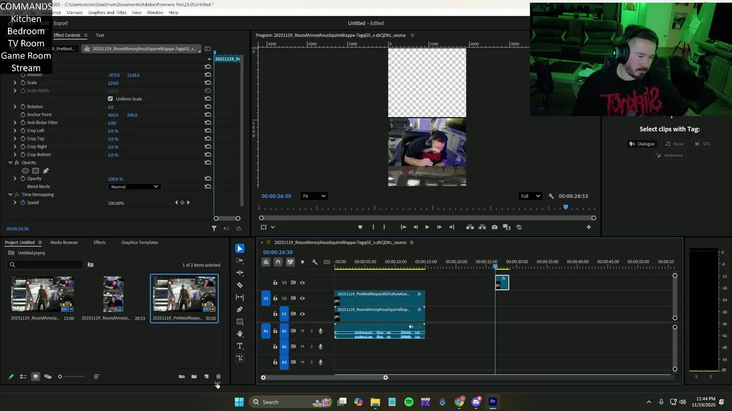Select the Razor tool

tap(240, 285)
